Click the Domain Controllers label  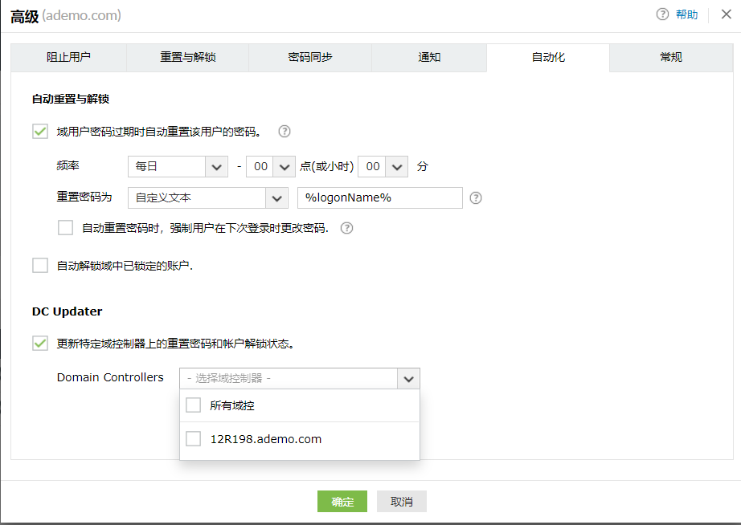pyautogui.click(x=110, y=377)
